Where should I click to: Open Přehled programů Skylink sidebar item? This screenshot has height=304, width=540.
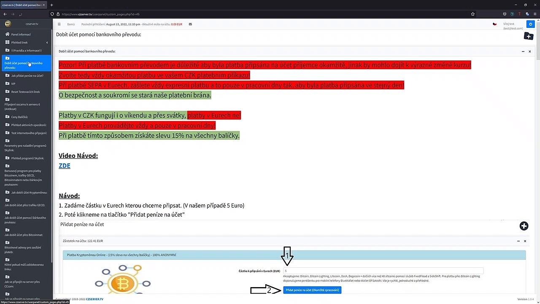tap(26, 158)
